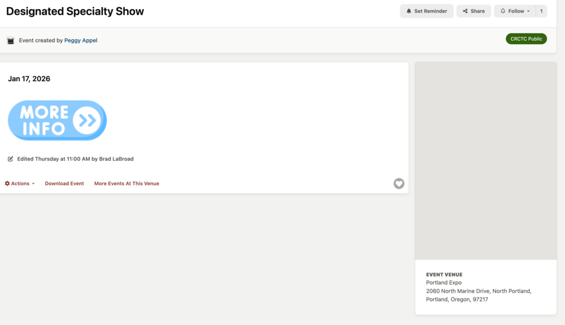Click the follower count badge showing 1
565x325 pixels.
(x=541, y=11)
